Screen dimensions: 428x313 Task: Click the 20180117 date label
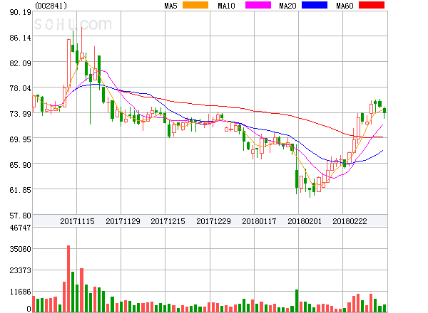click(x=259, y=221)
